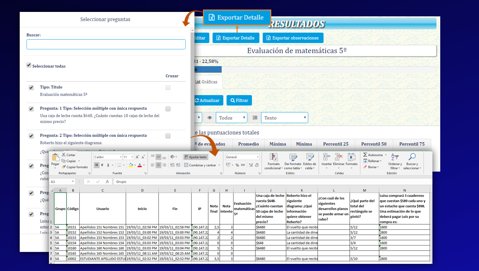479x271 pixels.
Task: Click the fx insert function icon
Action: (x=107, y=181)
